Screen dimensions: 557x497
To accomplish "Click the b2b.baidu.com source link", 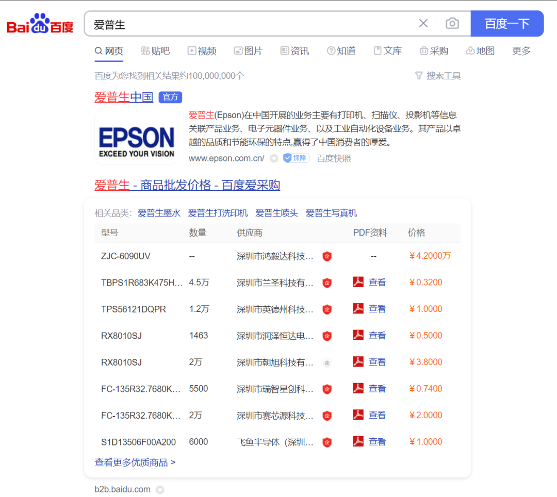I will [x=123, y=489].
